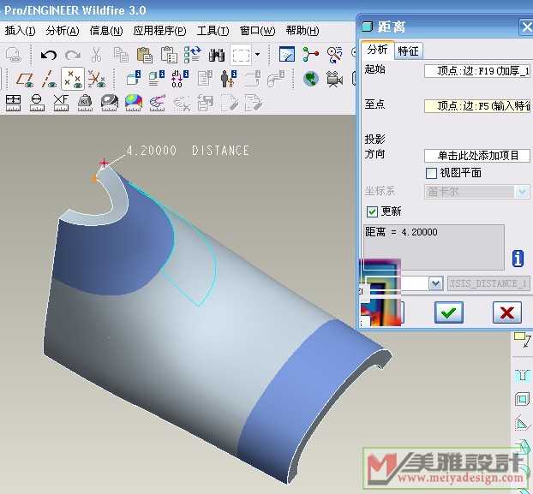Image resolution: width=533 pixels, height=494 pixels.
Task: Open the 应用程序(P) menu
Action: (x=159, y=31)
